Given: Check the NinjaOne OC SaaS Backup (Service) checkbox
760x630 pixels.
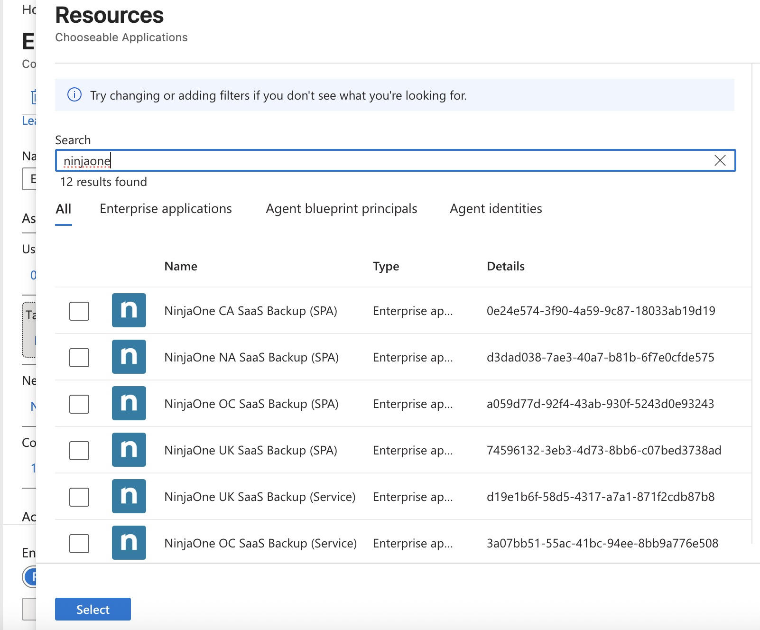Looking at the screenshot, I should point(79,544).
